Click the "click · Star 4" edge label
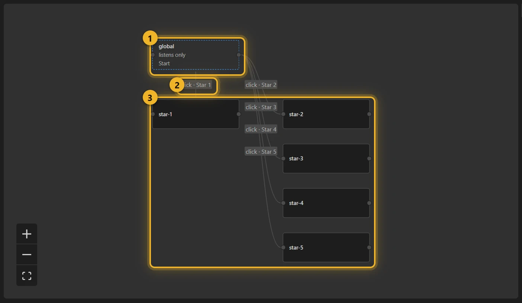This screenshot has width=522, height=303. point(261,130)
